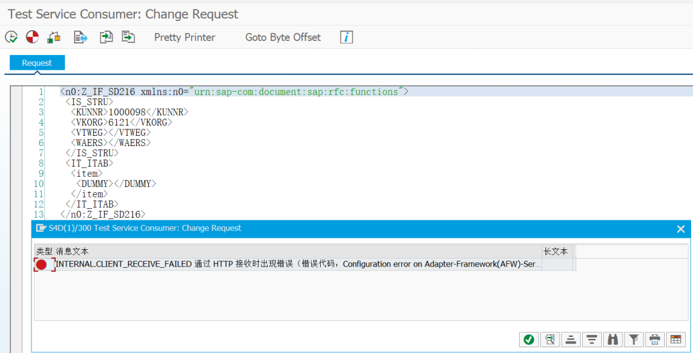693x353 pixels.
Task: Click the printer icon in dialog
Action: 654,340
